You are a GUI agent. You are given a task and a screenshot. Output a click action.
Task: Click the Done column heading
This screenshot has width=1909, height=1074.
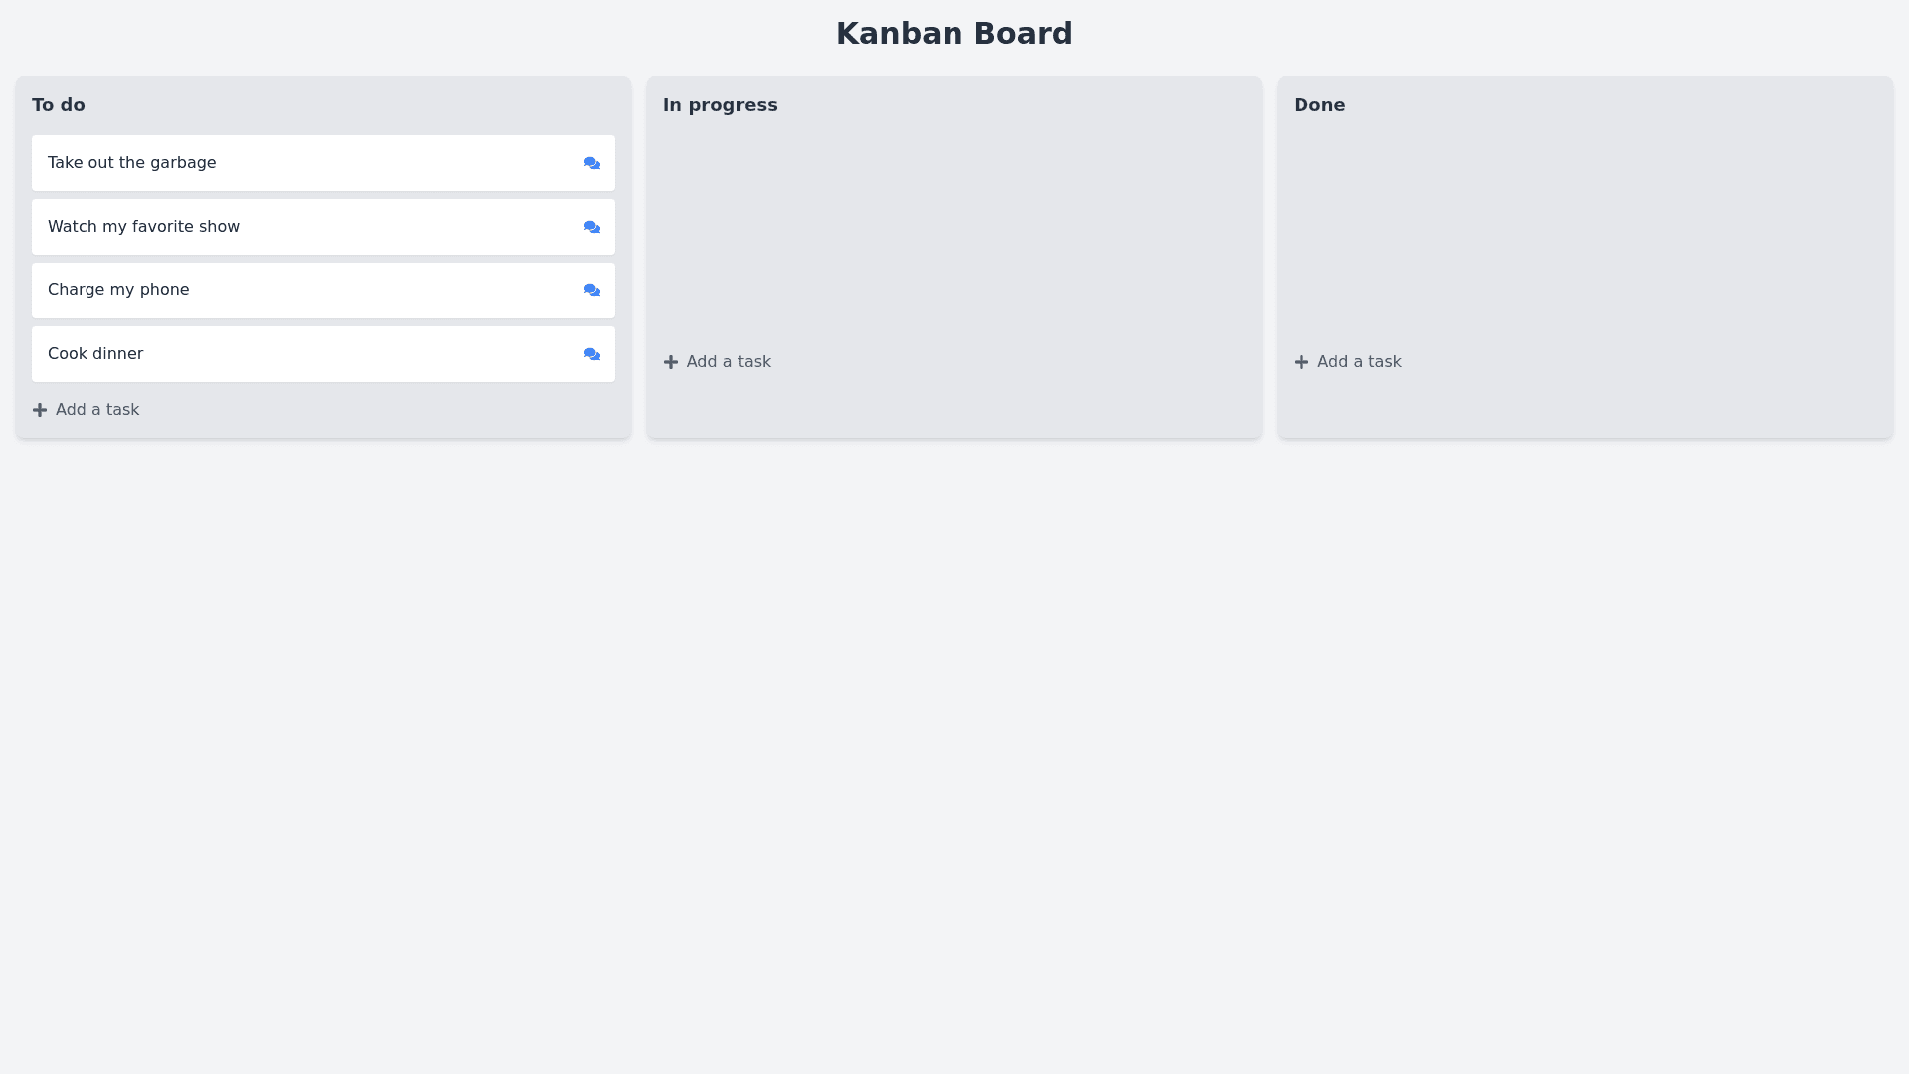click(1319, 105)
